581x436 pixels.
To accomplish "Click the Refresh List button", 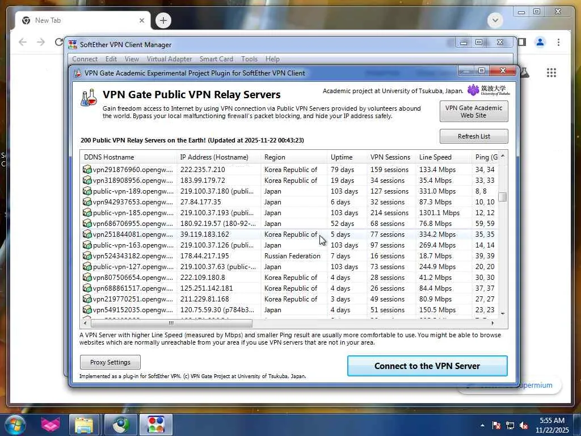I will (474, 136).
